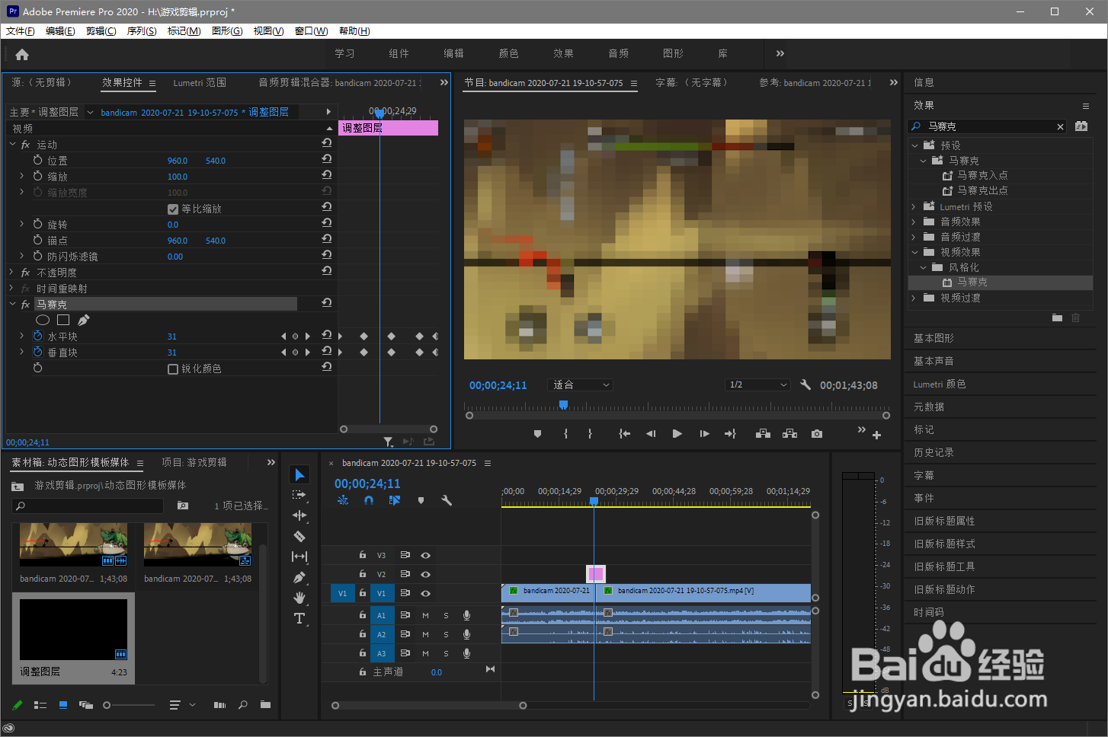Image resolution: width=1108 pixels, height=737 pixels.
Task: Choose free draw bezier mask pen
Action: (x=83, y=321)
